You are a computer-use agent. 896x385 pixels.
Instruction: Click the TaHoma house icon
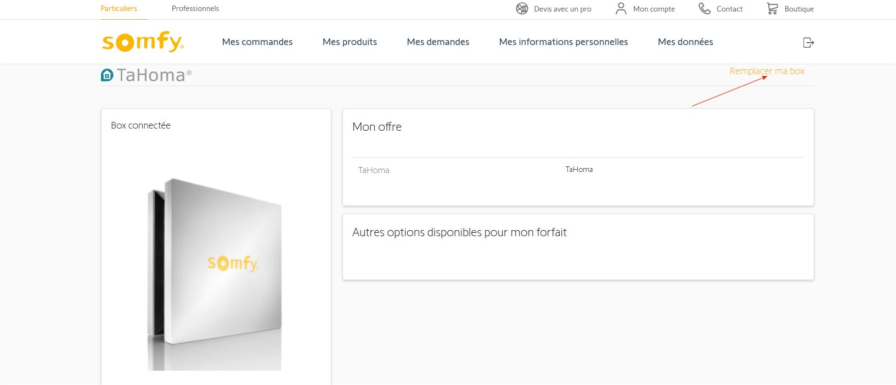click(x=107, y=75)
